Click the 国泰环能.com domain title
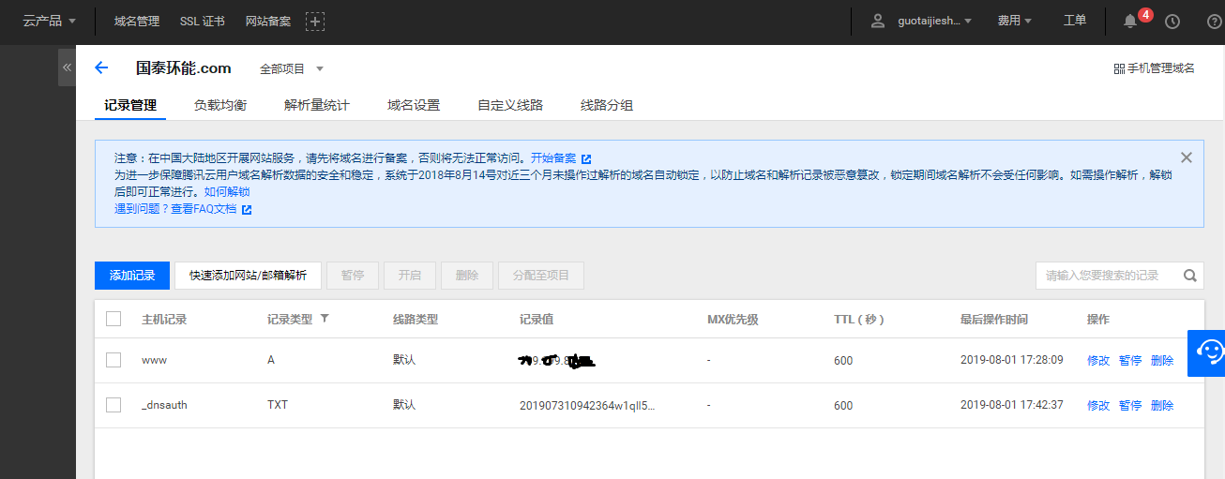The width and height of the screenshot is (1225, 479). point(184,67)
